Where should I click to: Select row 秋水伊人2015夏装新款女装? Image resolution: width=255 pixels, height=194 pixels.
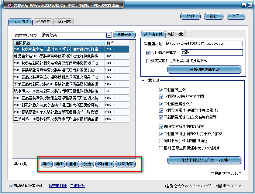pyautogui.click(x=71, y=91)
